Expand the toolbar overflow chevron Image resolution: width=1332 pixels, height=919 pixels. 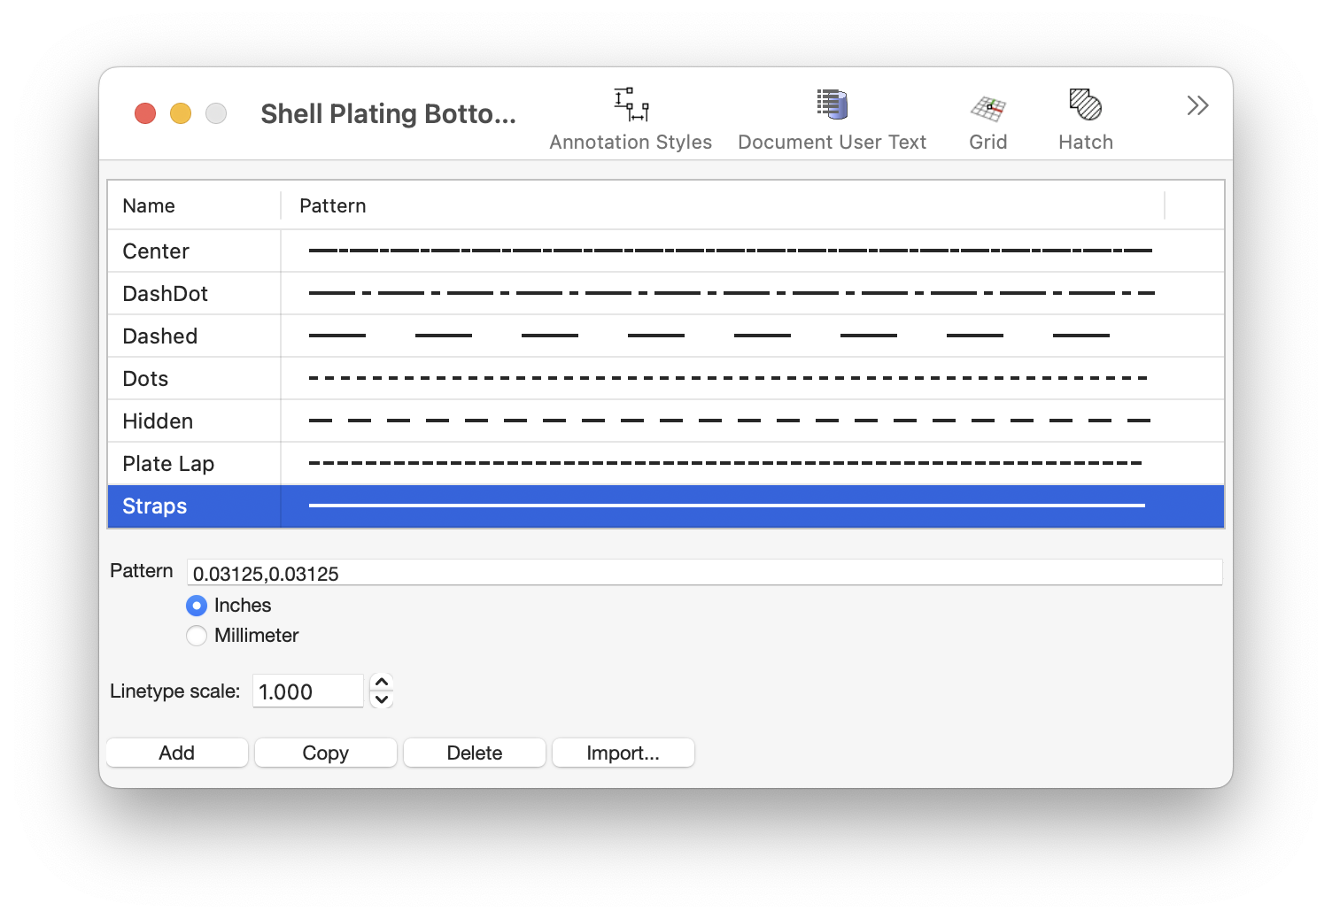1196,104
